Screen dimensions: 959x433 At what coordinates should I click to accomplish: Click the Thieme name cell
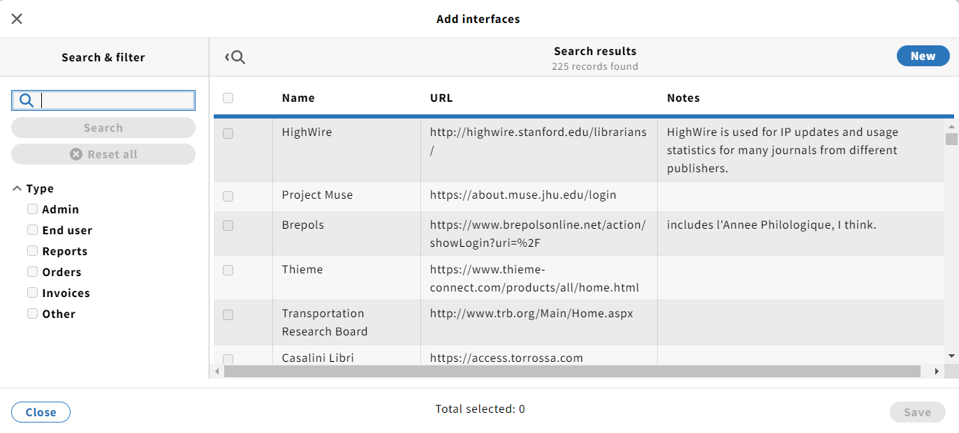point(346,278)
